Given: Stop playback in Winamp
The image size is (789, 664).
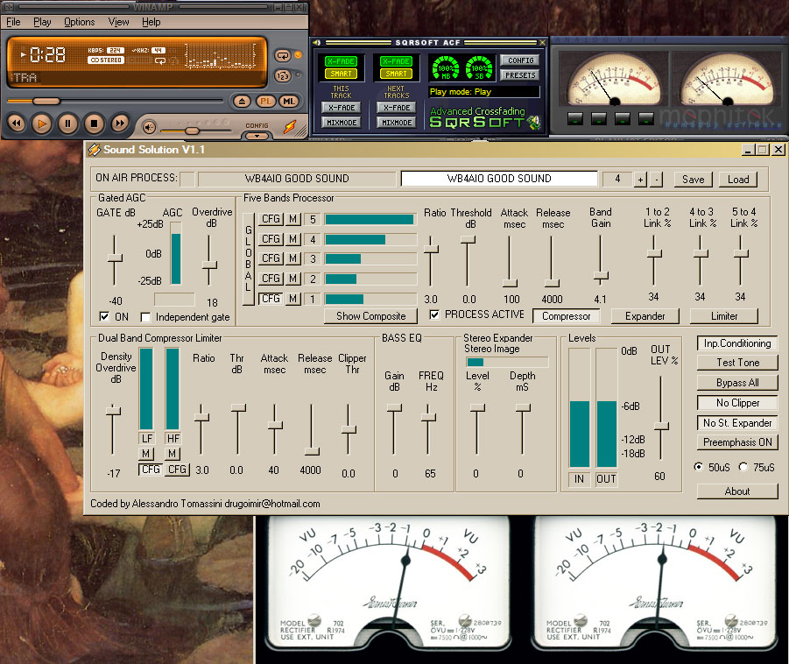Looking at the screenshot, I should [94, 124].
